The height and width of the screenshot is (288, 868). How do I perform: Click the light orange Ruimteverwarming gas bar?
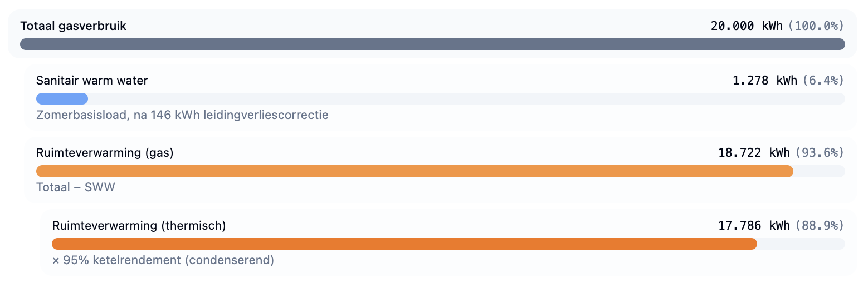click(x=415, y=171)
